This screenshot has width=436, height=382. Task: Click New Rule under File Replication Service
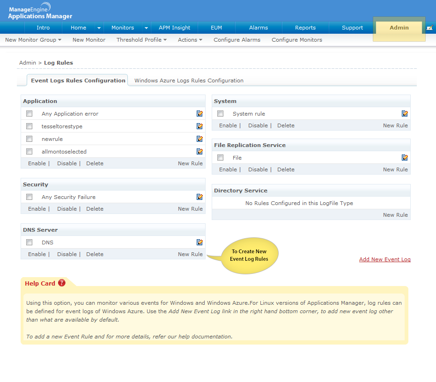(395, 169)
